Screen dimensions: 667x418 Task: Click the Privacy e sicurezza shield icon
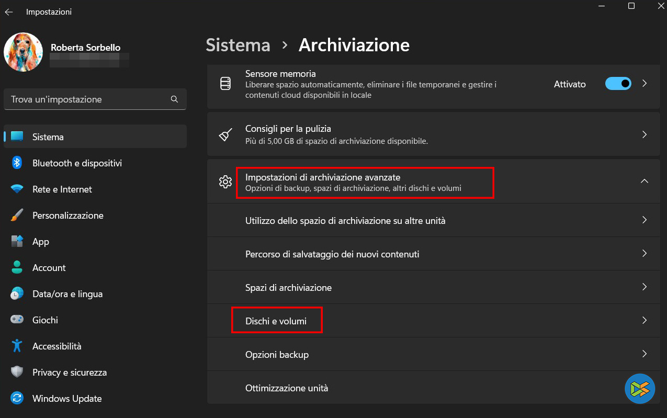click(x=17, y=372)
